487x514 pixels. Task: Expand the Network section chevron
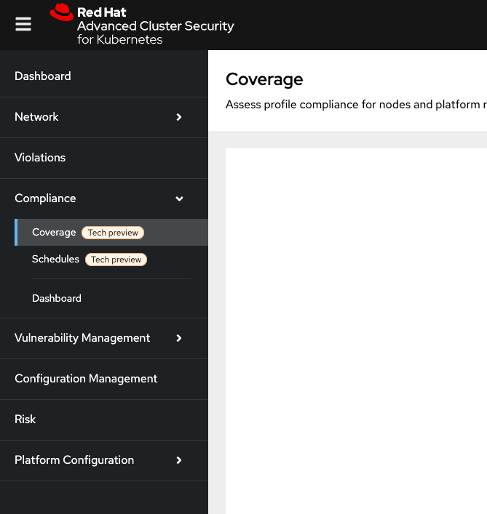click(x=179, y=117)
